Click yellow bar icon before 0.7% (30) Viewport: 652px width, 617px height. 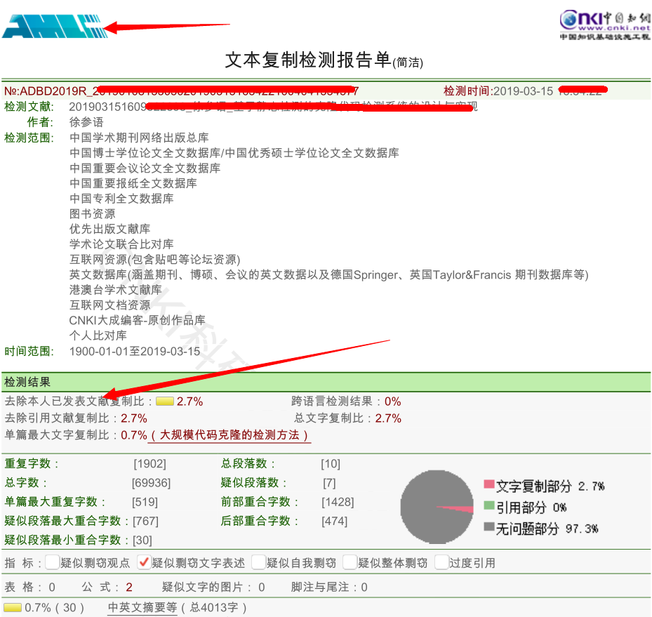pyautogui.click(x=12, y=608)
